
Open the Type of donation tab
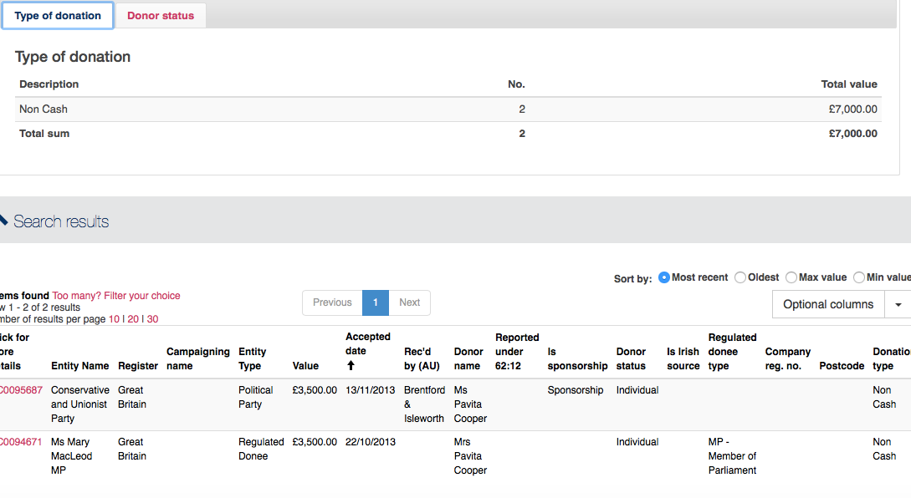pyautogui.click(x=58, y=16)
